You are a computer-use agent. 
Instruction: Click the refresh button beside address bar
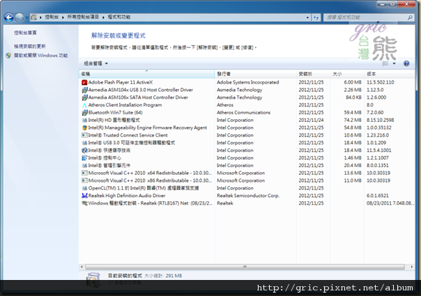[316, 17]
